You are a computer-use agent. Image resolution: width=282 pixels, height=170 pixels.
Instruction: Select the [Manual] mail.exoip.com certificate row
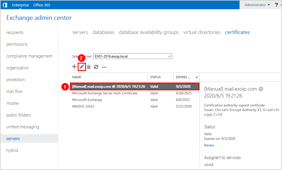click(135, 87)
